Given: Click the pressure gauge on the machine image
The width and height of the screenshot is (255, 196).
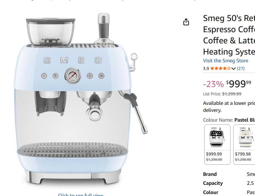Looking at the screenshot, I should pos(73,76).
